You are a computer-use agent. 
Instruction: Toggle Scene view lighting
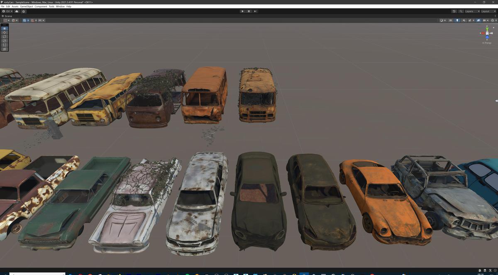click(x=457, y=20)
